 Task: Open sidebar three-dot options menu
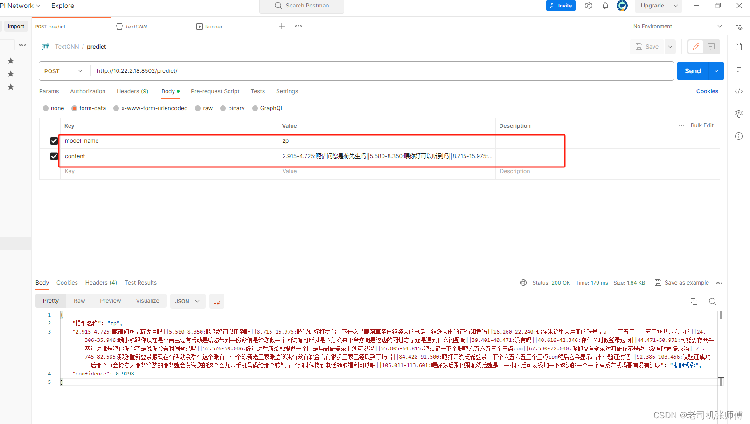tap(22, 45)
